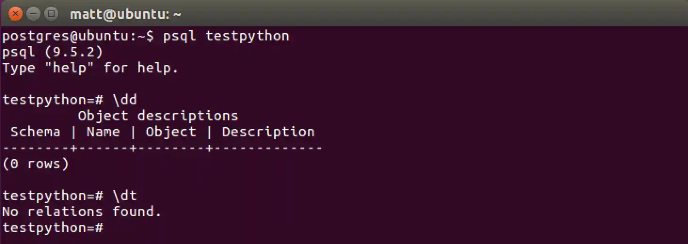Click the "Name" column header

pos(103,132)
